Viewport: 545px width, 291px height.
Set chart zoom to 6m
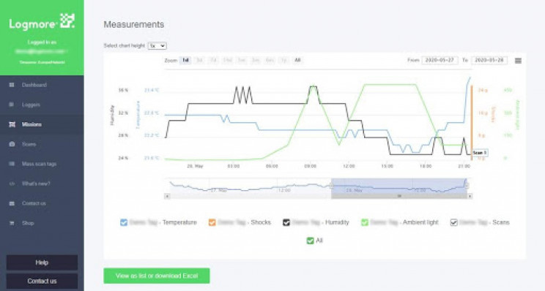point(270,61)
